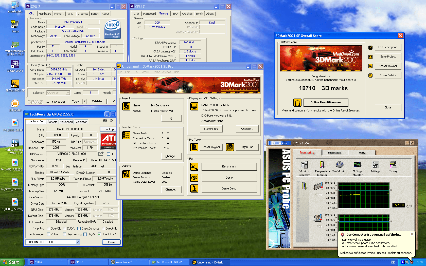Viewport: 426px width, 266px height.
Task: Open PC Probe History icon
Action: pos(393,167)
